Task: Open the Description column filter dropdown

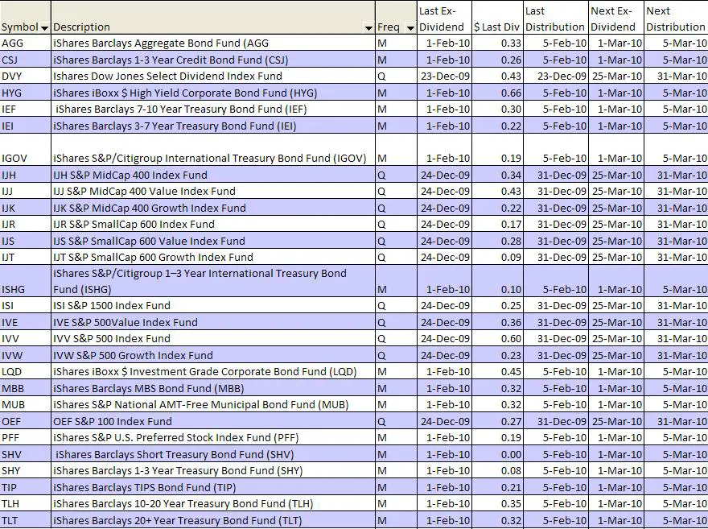Action: point(369,28)
